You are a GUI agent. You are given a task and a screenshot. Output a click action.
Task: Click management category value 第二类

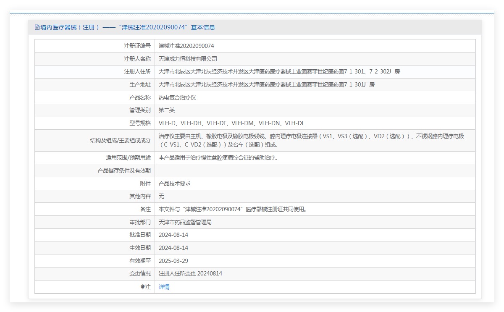point(167,110)
